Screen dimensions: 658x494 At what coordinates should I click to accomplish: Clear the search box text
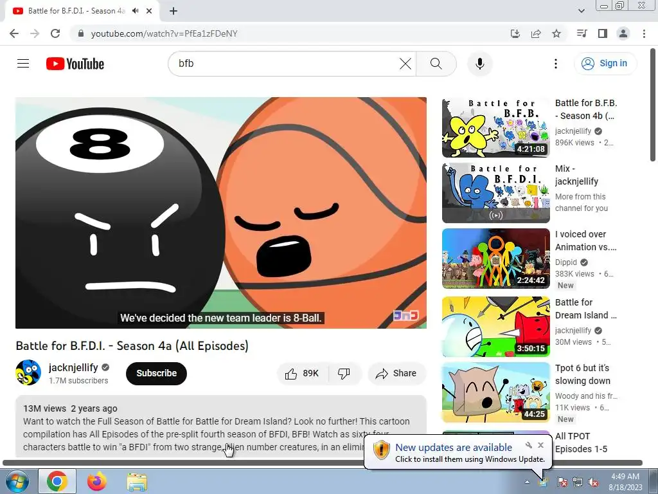point(405,64)
